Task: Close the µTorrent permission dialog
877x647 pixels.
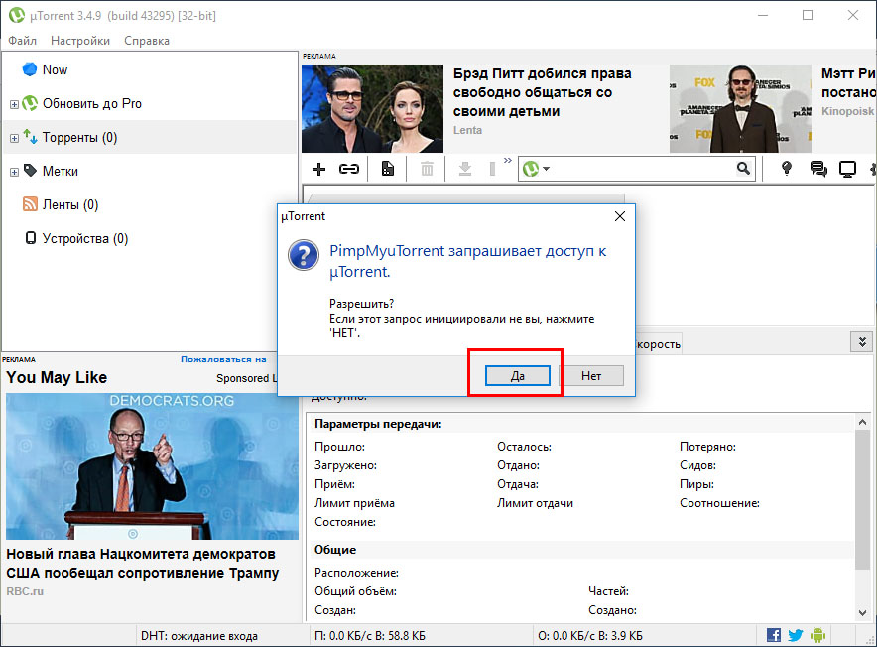Action: pos(620,216)
